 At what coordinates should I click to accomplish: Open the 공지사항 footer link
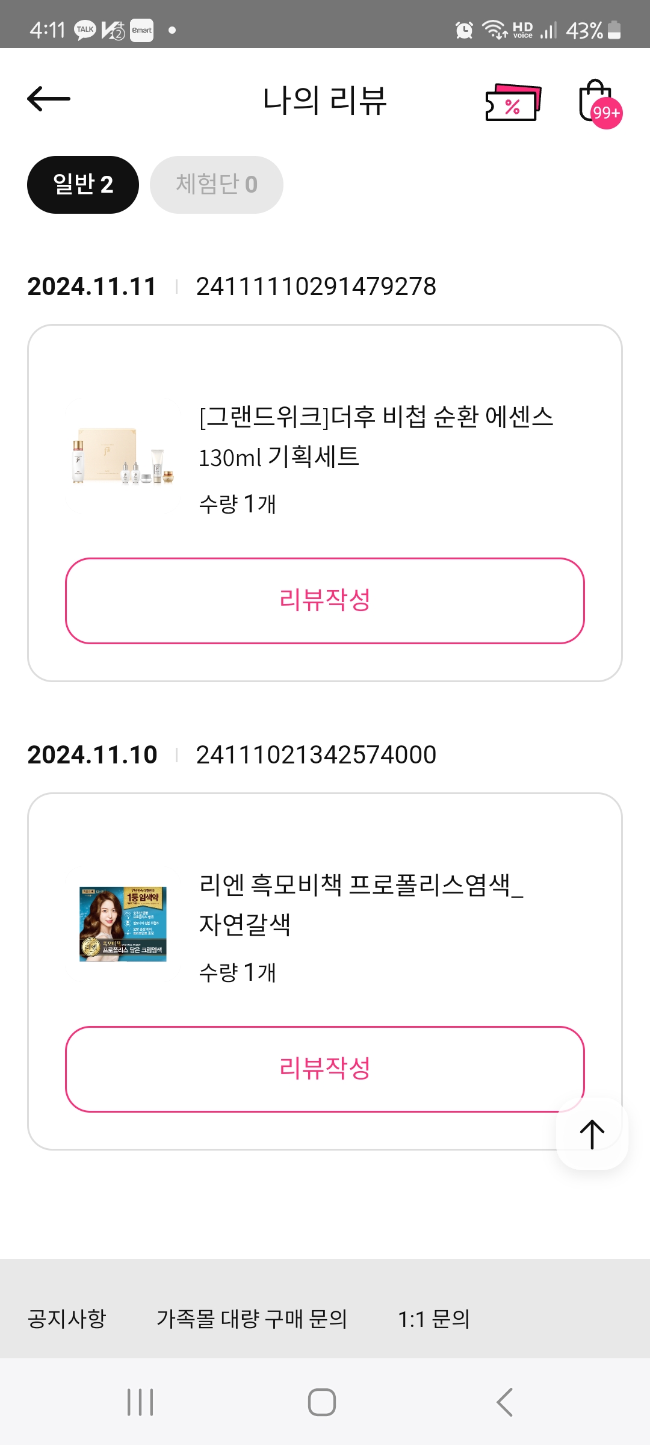click(67, 1319)
